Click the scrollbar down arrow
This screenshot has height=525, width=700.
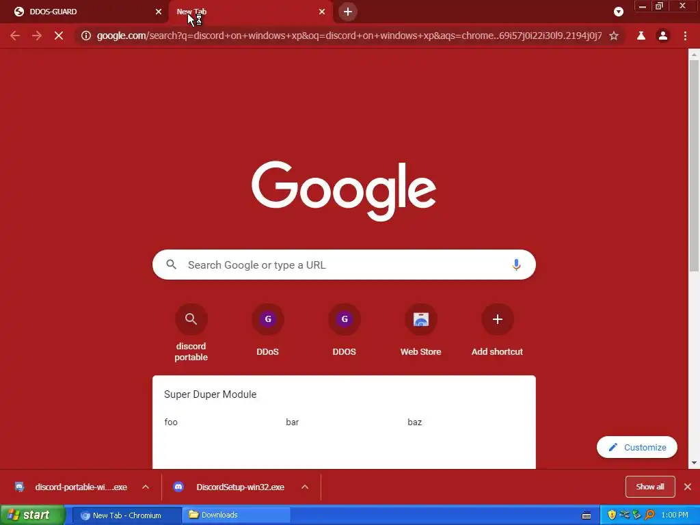pos(694,463)
